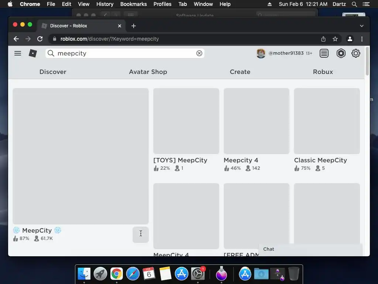Click into the meepcity search field

[x=125, y=53]
